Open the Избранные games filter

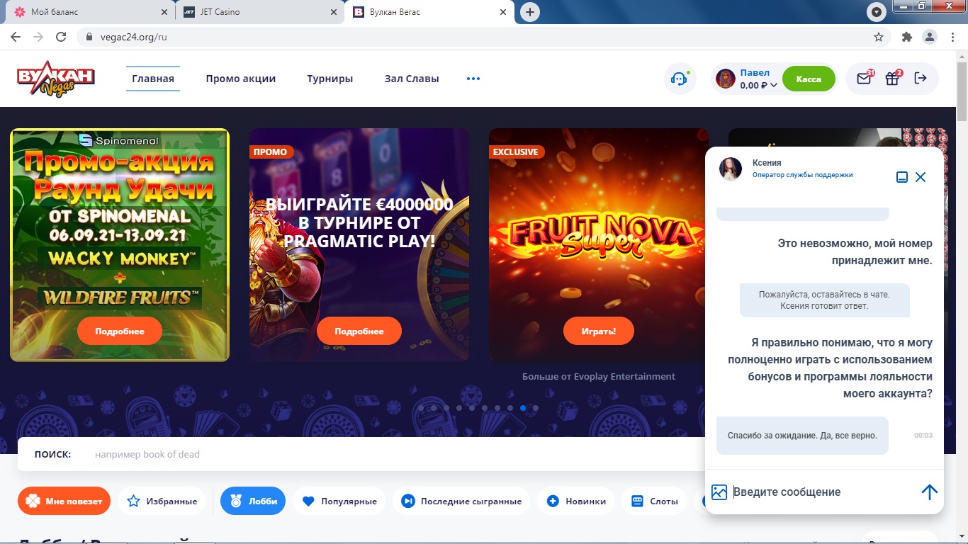tap(162, 501)
